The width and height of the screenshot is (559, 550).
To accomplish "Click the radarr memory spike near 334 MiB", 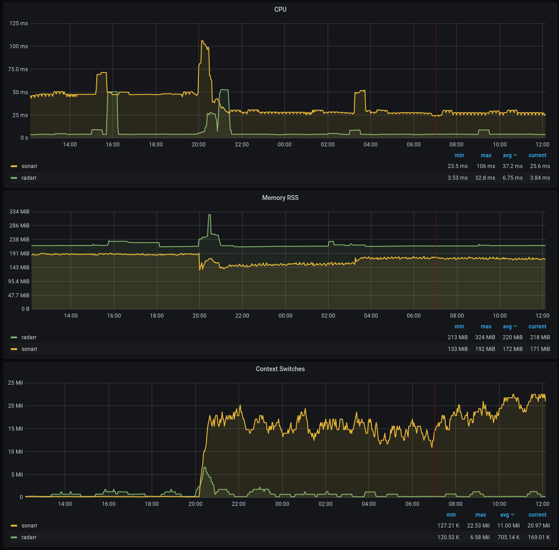I will click(209, 215).
